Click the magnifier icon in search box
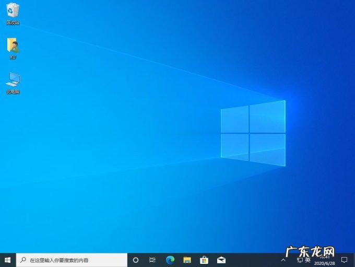355x267 pixels. tap(23, 260)
